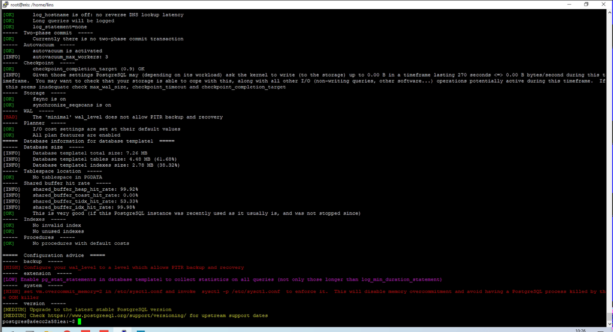
Task: Click the 'backup' advice section header
Action: pos(32,261)
